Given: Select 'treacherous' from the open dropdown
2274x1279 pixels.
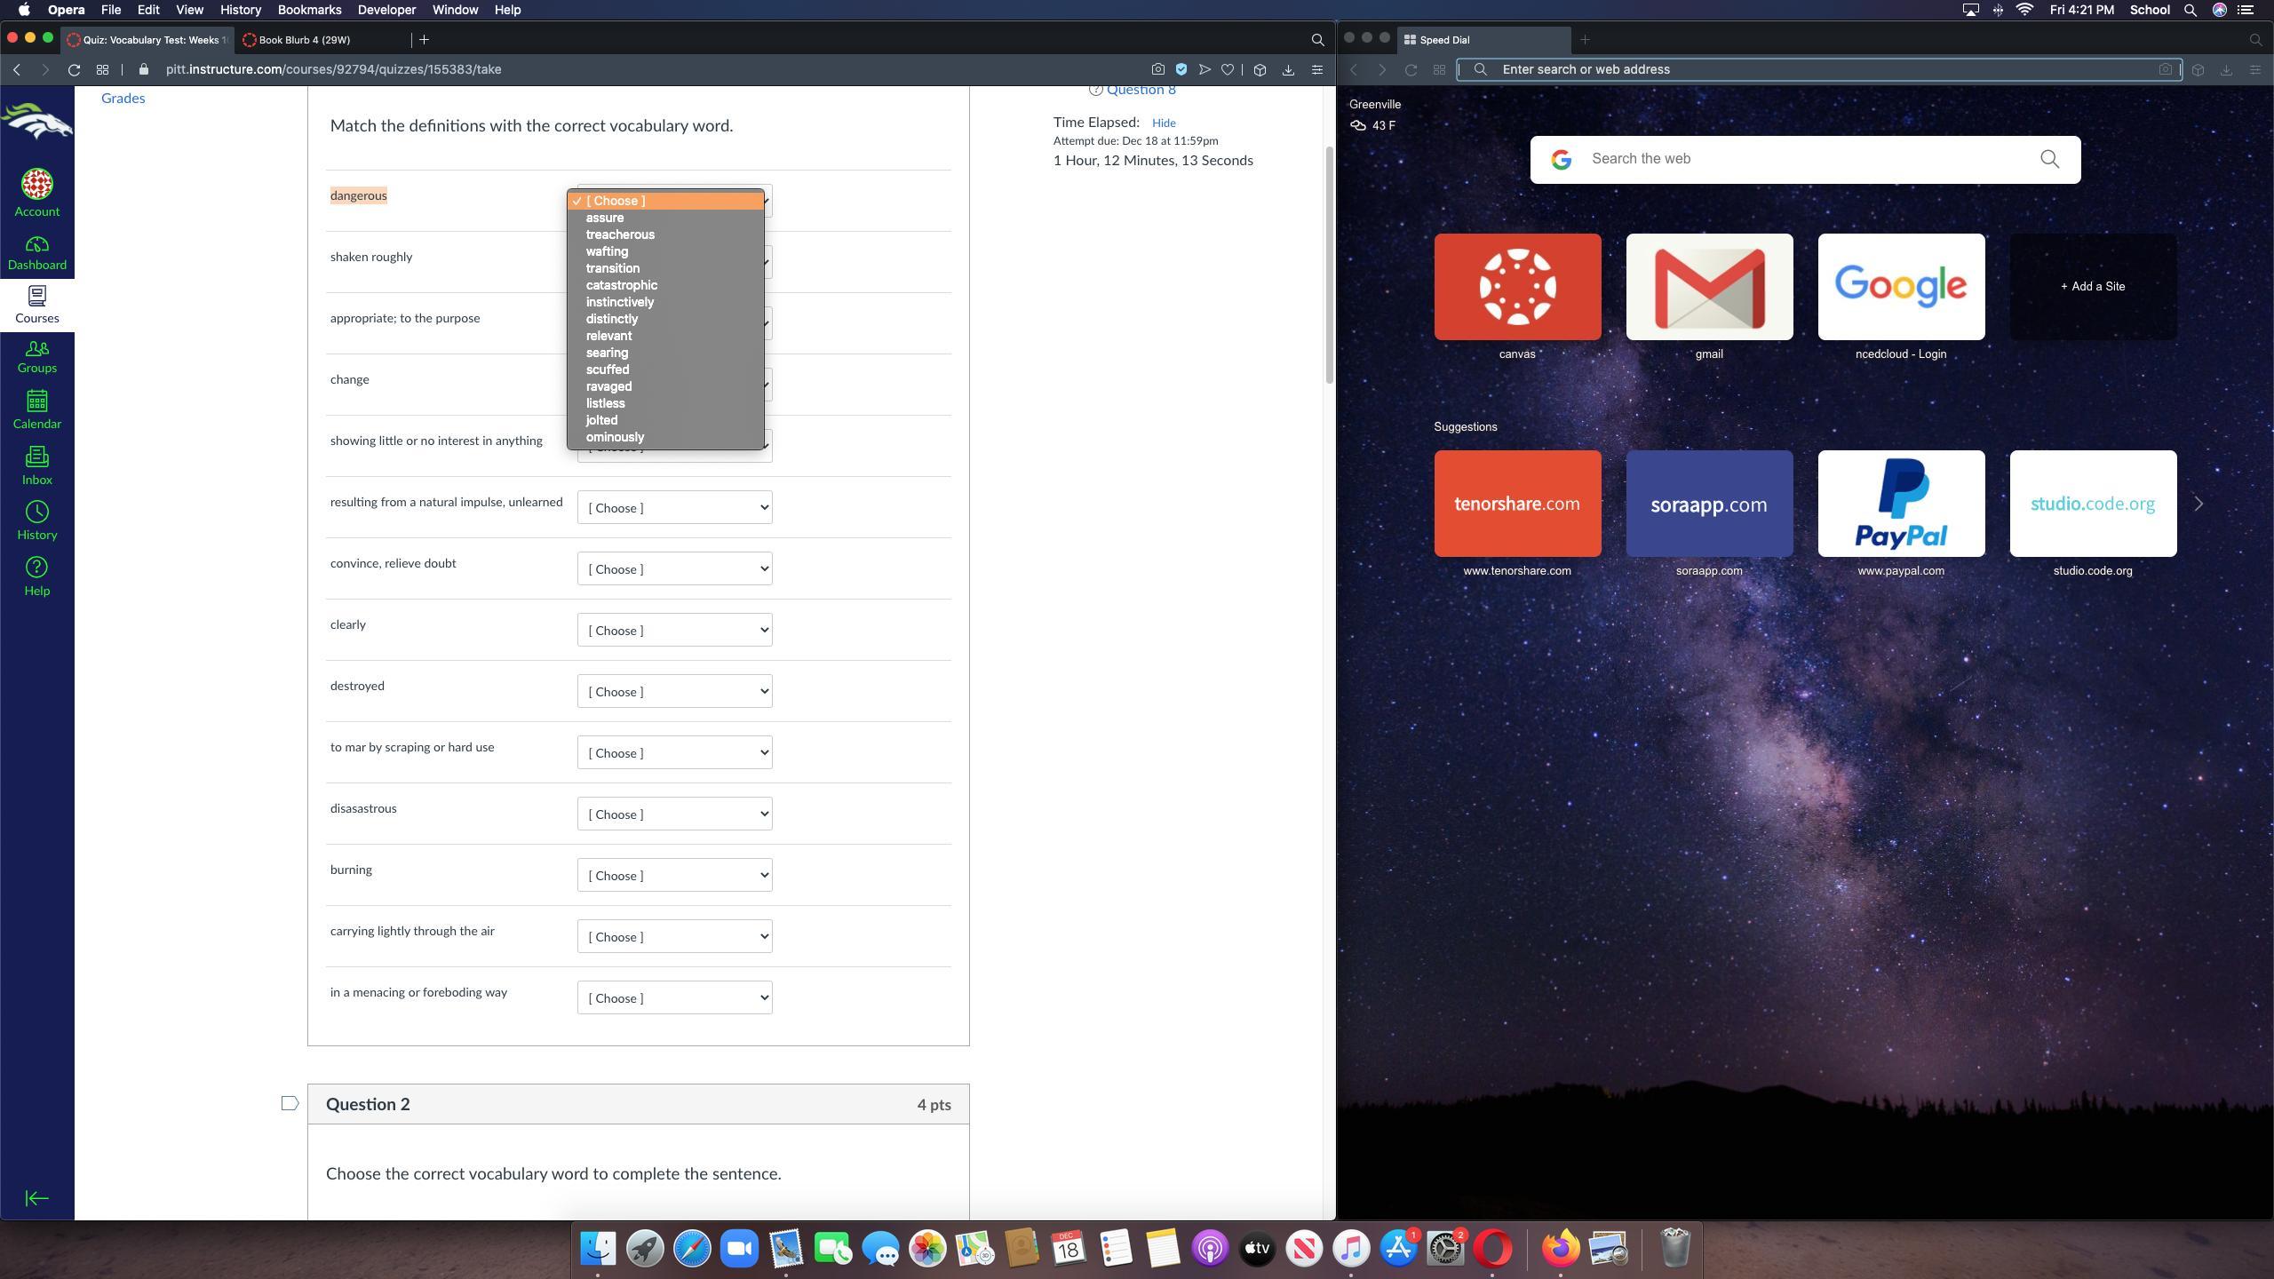Looking at the screenshot, I should click(620, 234).
